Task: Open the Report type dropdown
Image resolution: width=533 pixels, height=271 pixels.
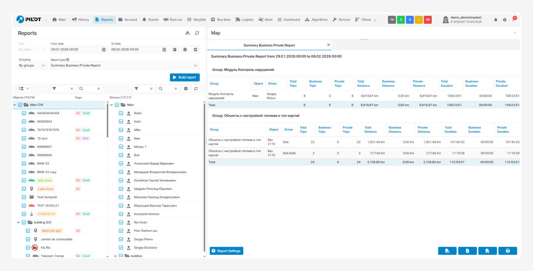Action: pyautogui.click(x=125, y=65)
